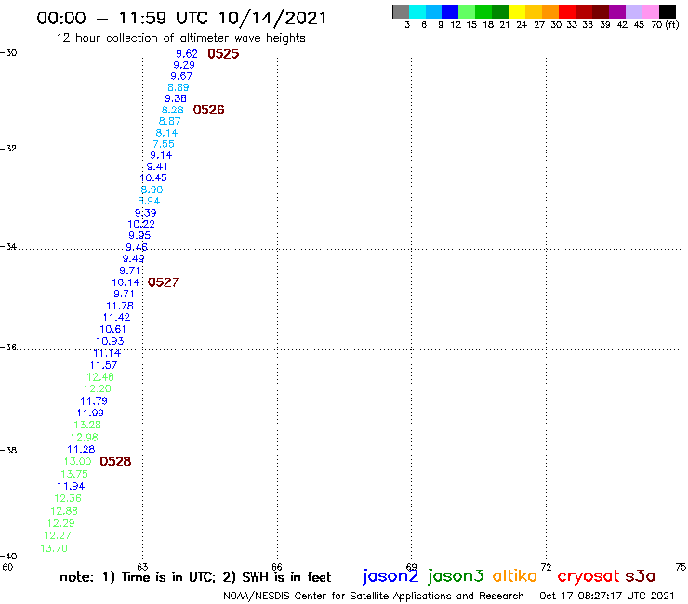This screenshot has width=688, height=604.
Task: Click the green value 13.75
Action: point(74,474)
